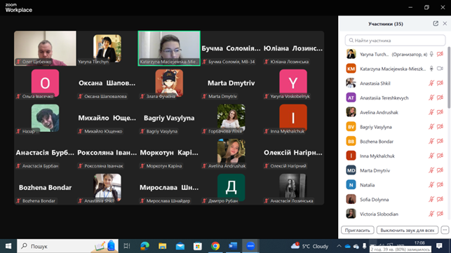The width and height of the screenshot is (451, 253).
Task: Click the camera-off icon for Bozhena Bondar
Action: [440, 141]
